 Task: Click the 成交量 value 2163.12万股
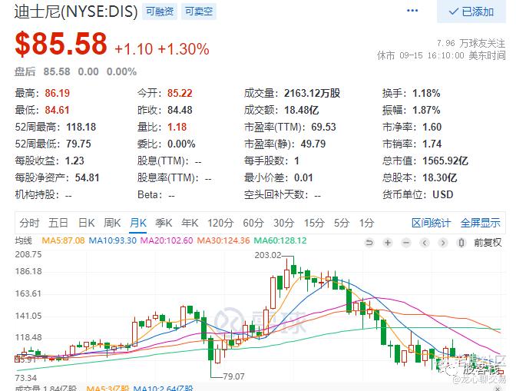312,93
